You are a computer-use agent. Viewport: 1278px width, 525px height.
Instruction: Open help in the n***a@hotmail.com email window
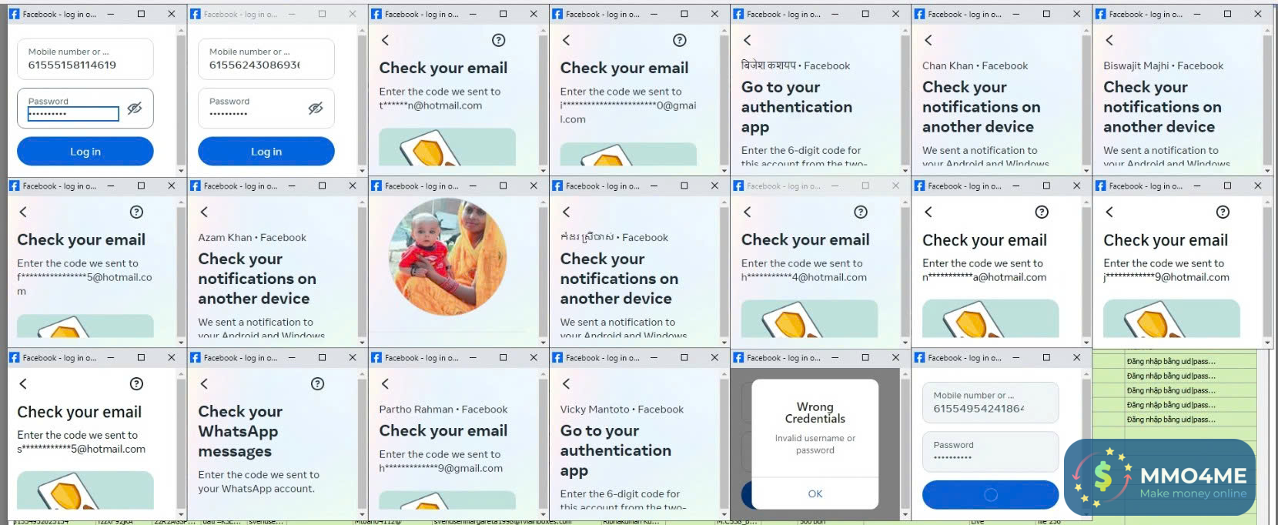1042,212
